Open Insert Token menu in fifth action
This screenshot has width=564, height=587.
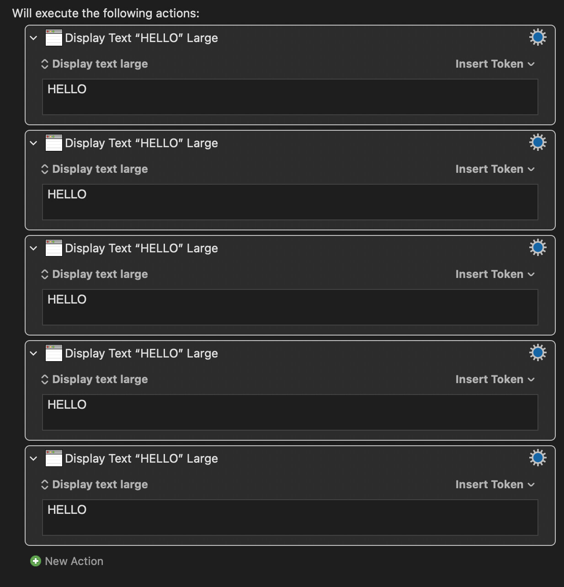495,485
